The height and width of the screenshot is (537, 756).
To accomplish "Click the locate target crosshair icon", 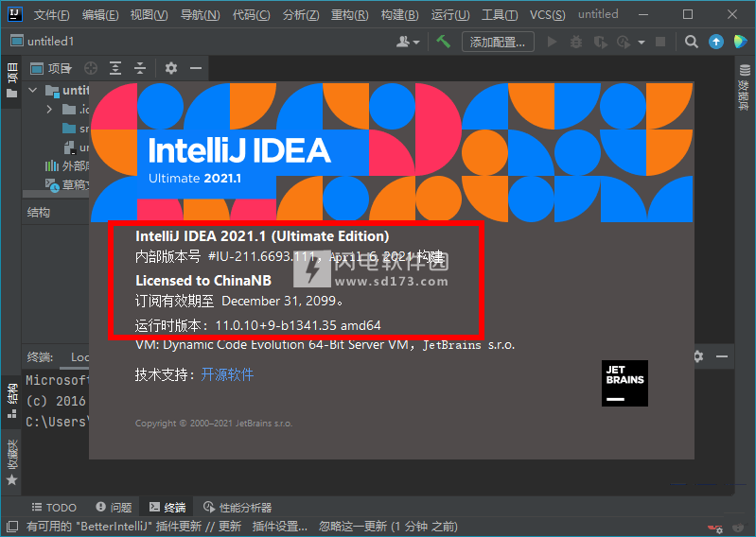I will [91, 68].
